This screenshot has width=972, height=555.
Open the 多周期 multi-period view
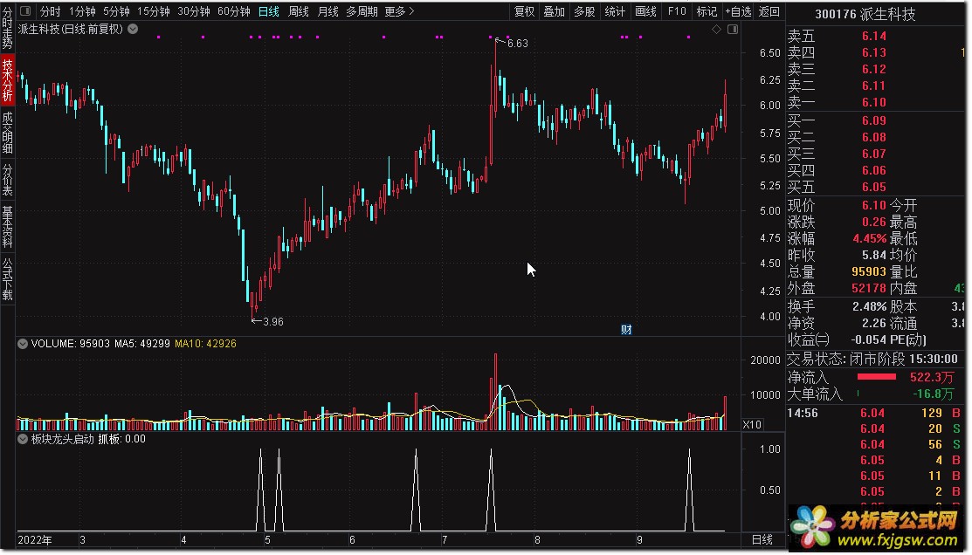point(362,11)
